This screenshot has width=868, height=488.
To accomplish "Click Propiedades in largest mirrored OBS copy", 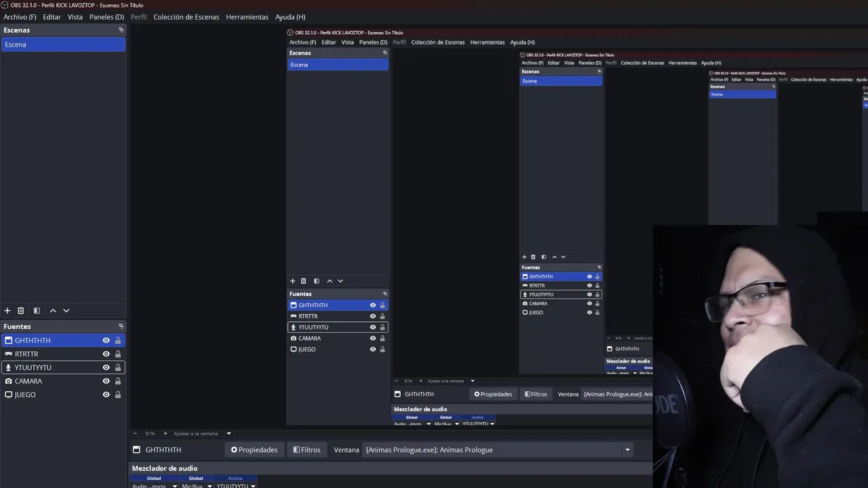I will [x=493, y=394].
